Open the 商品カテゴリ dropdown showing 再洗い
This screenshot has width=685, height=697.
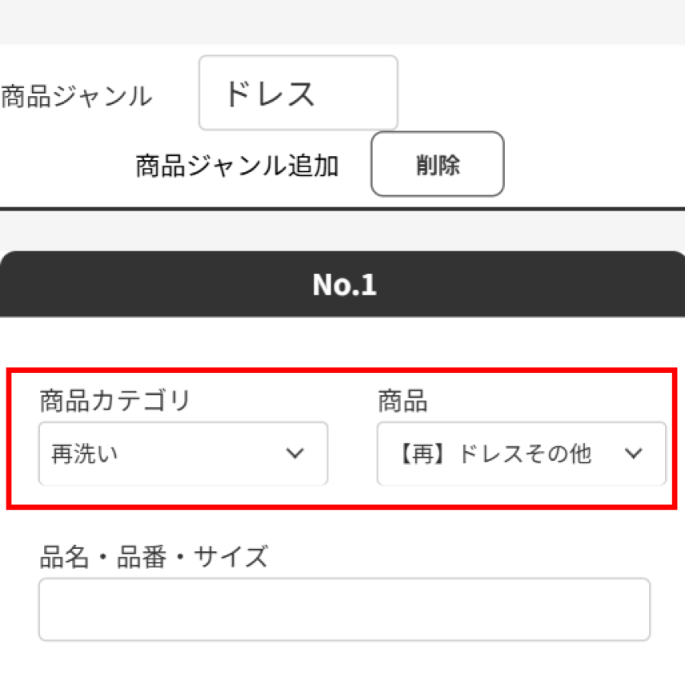(183, 454)
